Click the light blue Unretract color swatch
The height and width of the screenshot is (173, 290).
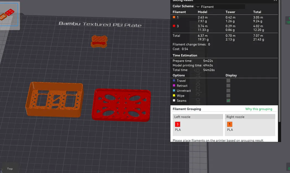pyautogui.click(x=174, y=91)
